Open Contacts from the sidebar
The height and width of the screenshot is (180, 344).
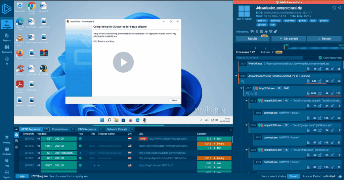pos(7,151)
